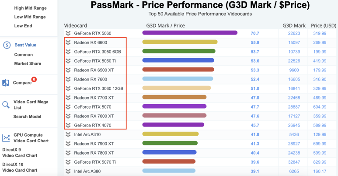
Task: Expand the Radeon RX 6600 row
Action: (68, 42)
